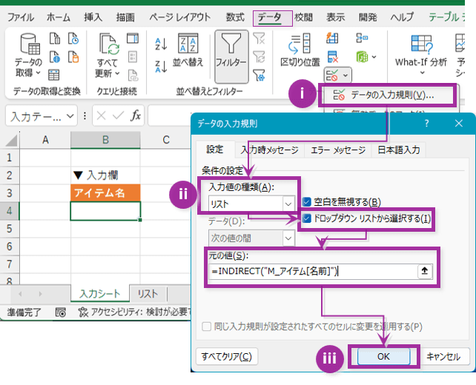Open the Data Validation button dropdown arrow
This screenshot has height=385, width=476.
pyautogui.click(x=346, y=76)
